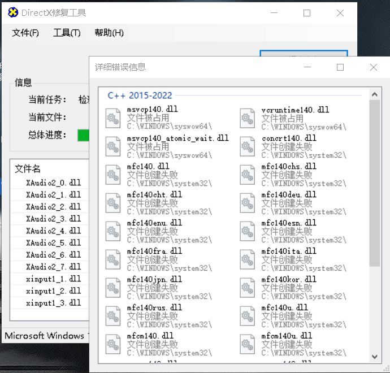Click the mfc140chs.dll file icon
This screenshot has width=390, height=373.
click(247, 175)
